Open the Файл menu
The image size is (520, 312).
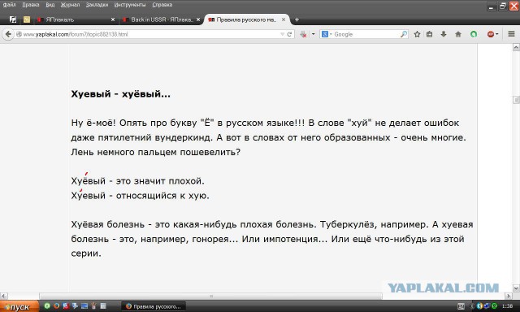pos(9,5)
